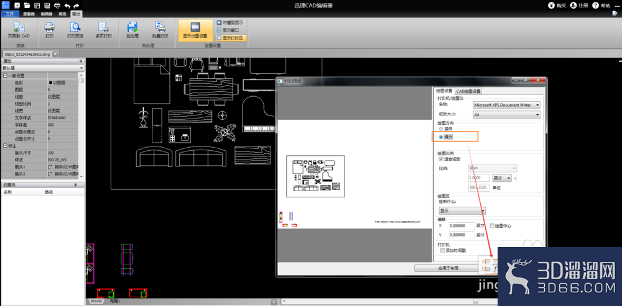The width and height of the screenshot is (622, 306).
Task: Click the 名称 column header in favorites
Action: click(22, 192)
